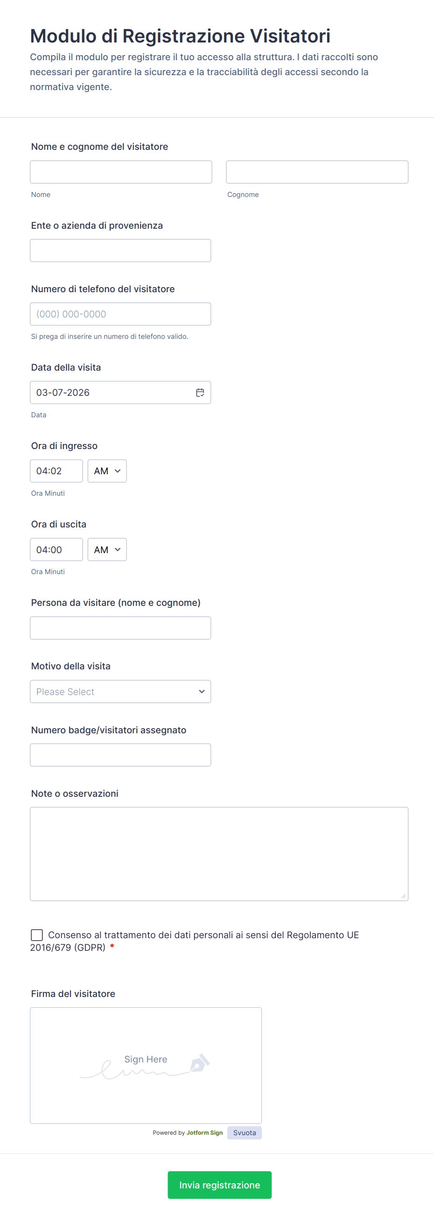
Task: Select the visitor phone number field
Action: click(x=120, y=314)
